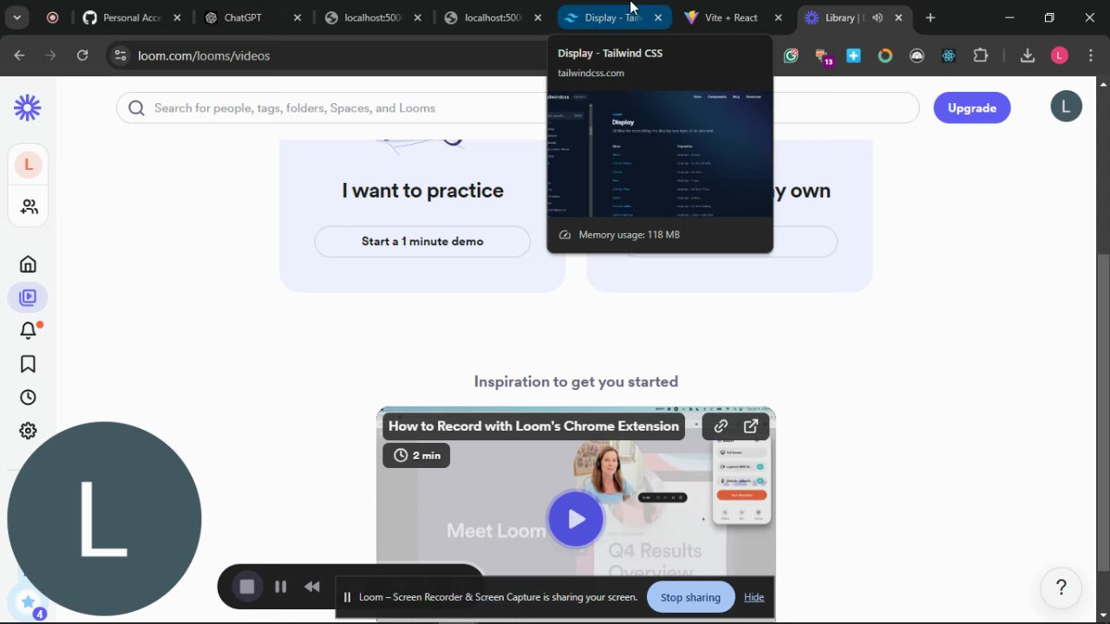The height and width of the screenshot is (624, 1110).
Task: Focus the Loom search input field
Action: [518, 108]
